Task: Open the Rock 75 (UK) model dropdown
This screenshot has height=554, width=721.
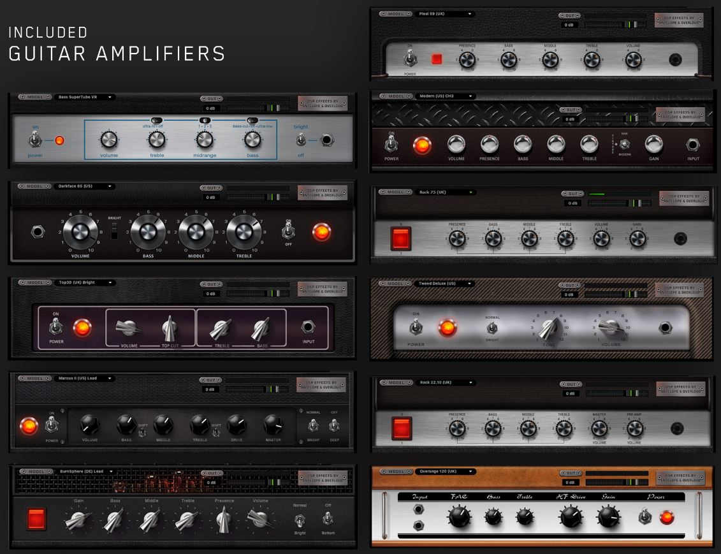Action: coord(445,192)
